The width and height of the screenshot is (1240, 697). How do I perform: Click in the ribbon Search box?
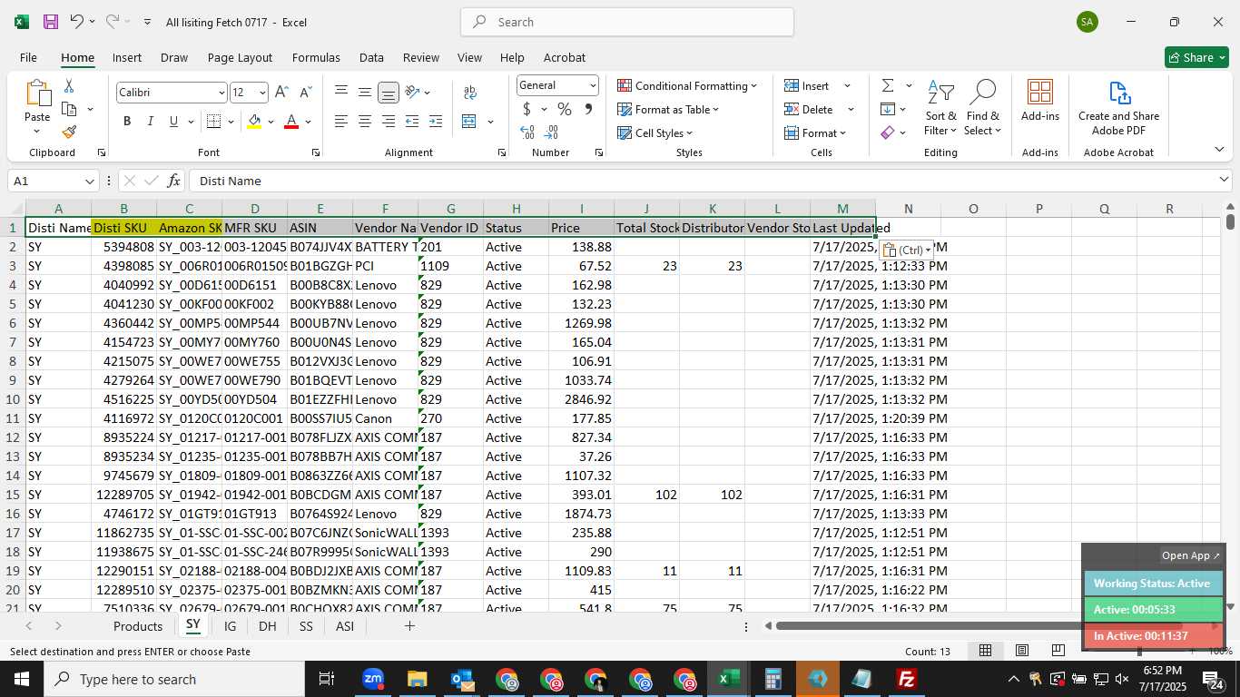tap(627, 22)
